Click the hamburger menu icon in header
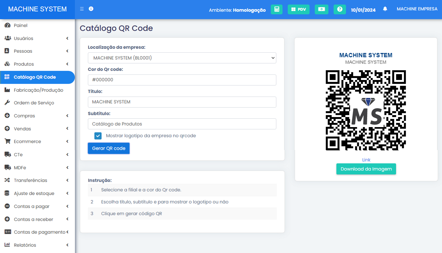Screen dimensions: 442x253 [82, 9]
